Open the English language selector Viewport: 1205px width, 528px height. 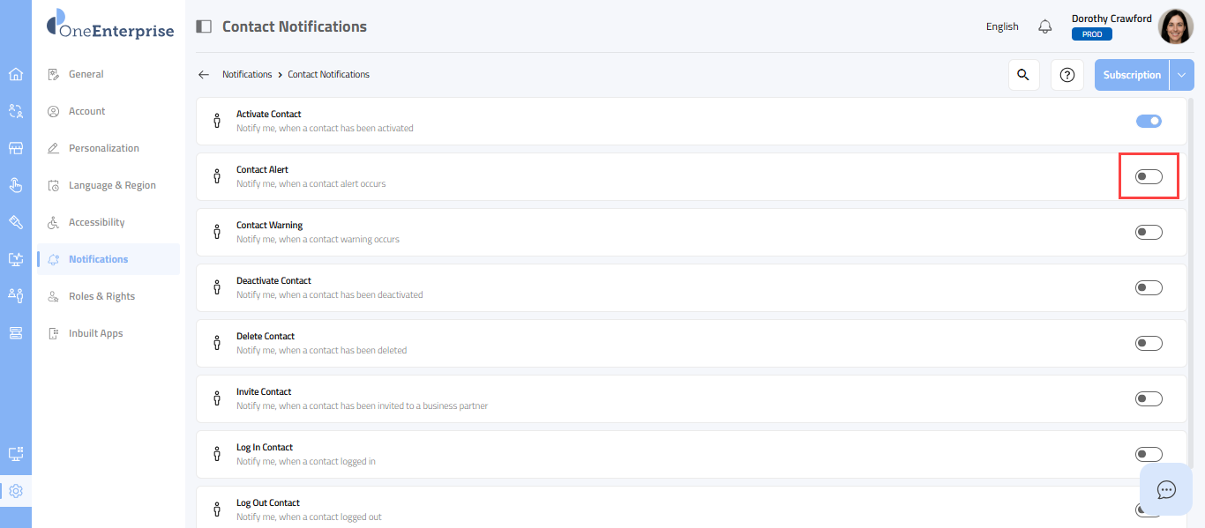click(1002, 26)
